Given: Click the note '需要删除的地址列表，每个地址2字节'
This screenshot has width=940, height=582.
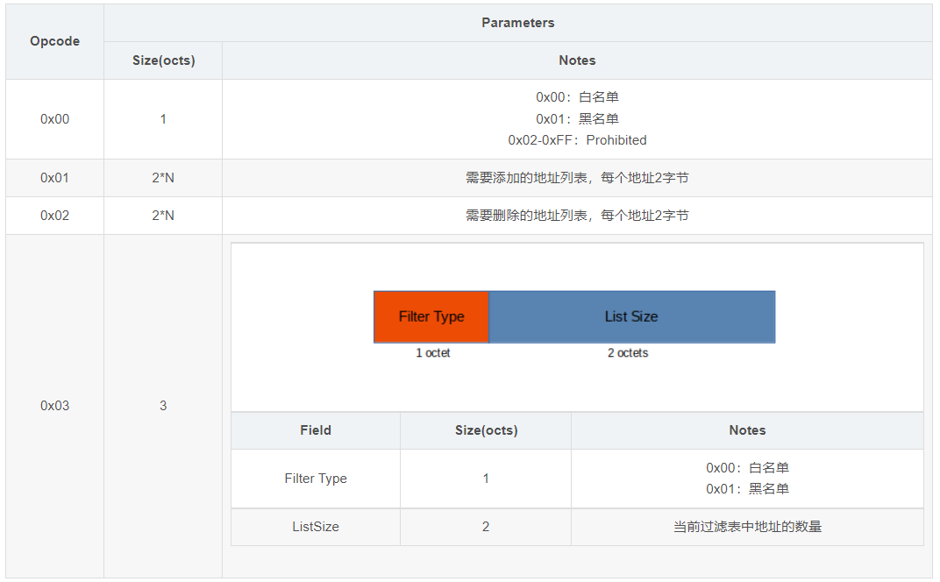Looking at the screenshot, I should (x=577, y=216).
